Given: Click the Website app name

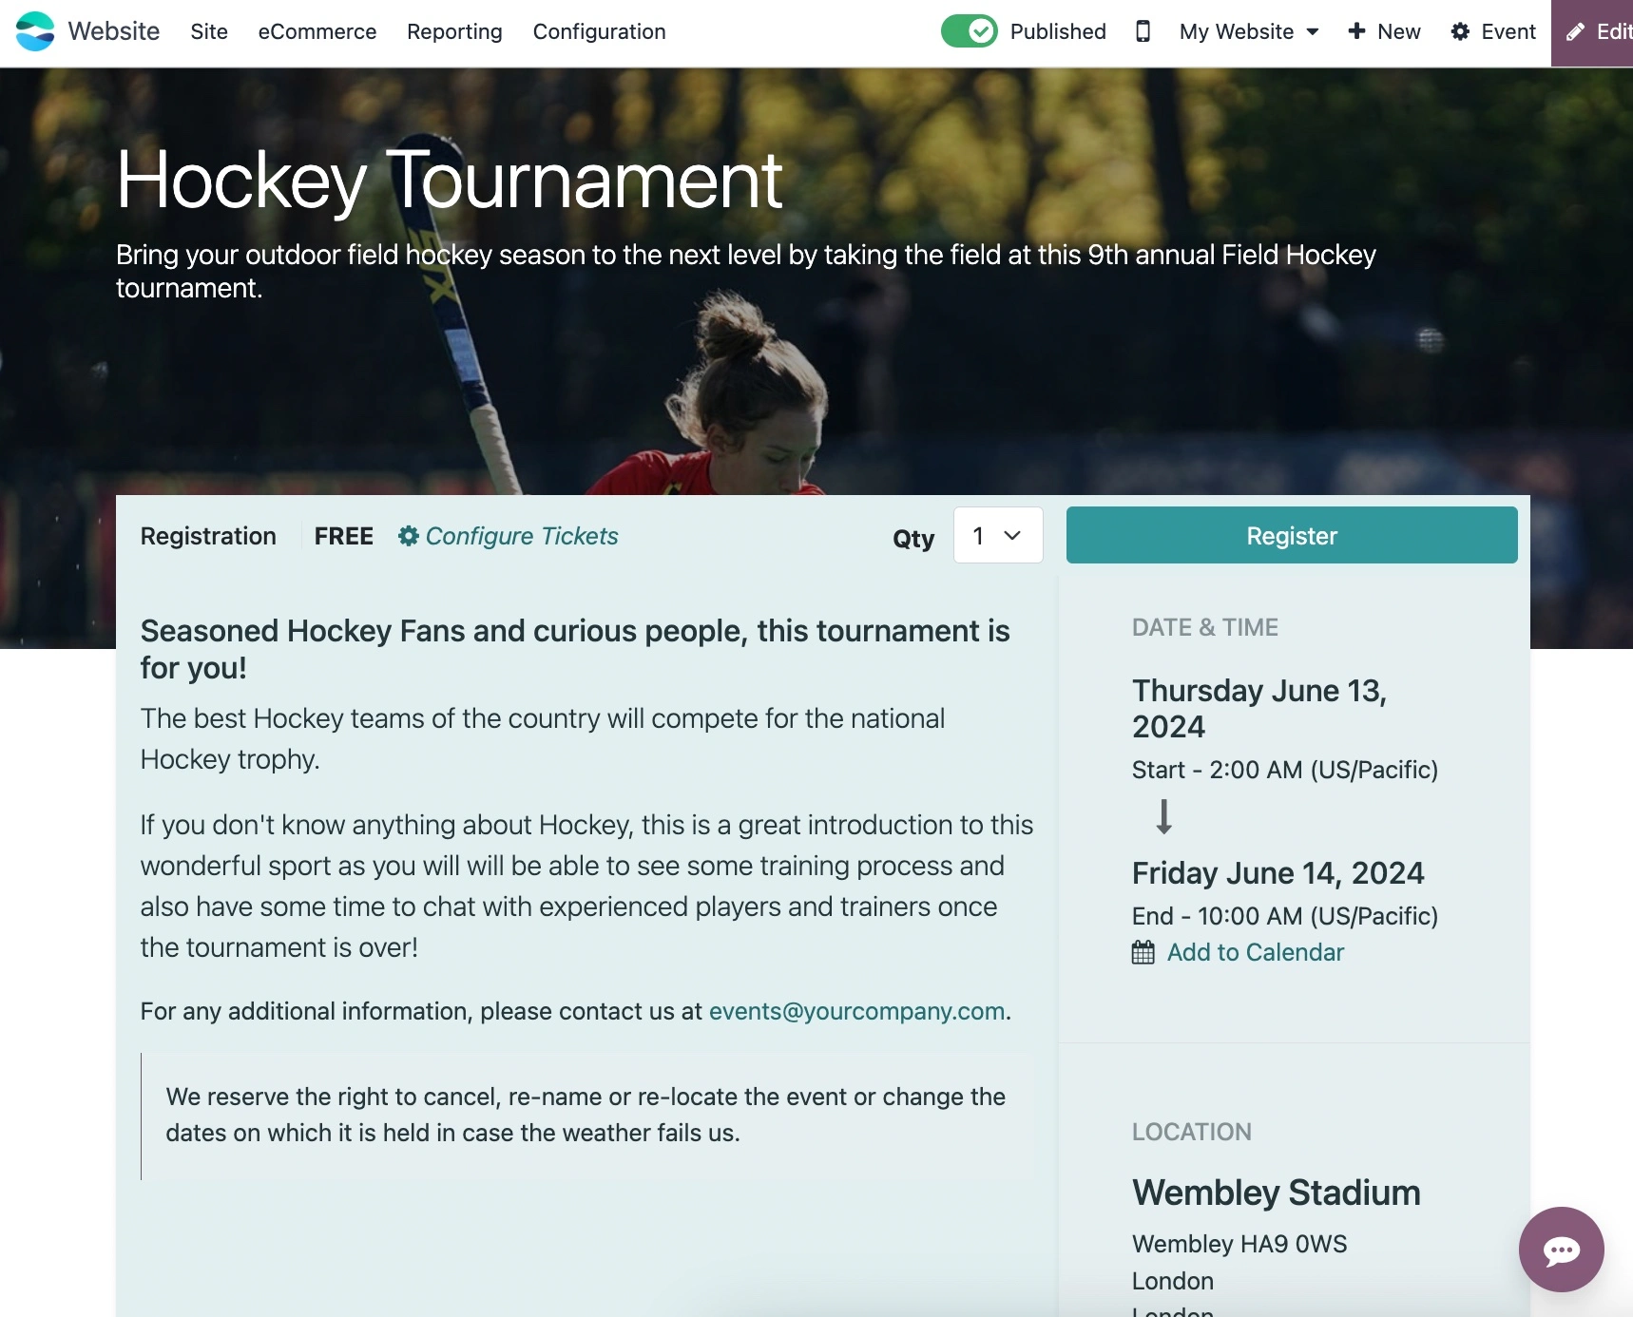Looking at the screenshot, I should point(114,31).
